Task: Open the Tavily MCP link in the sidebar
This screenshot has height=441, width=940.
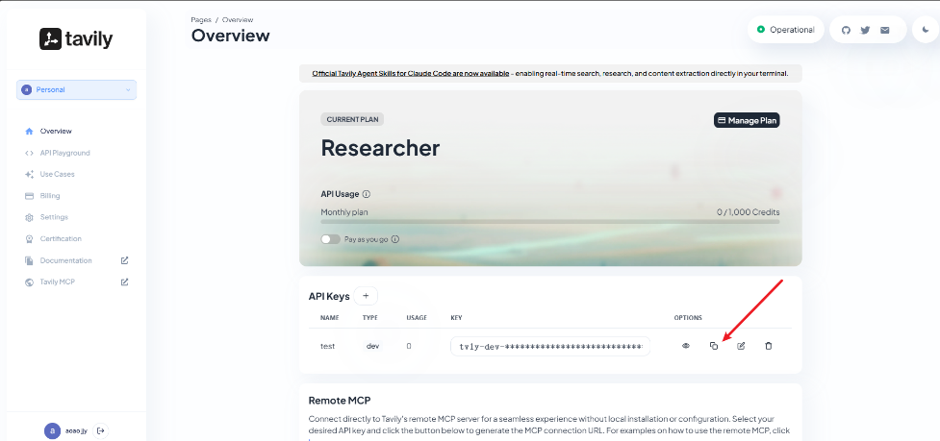Action: click(58, 282)
